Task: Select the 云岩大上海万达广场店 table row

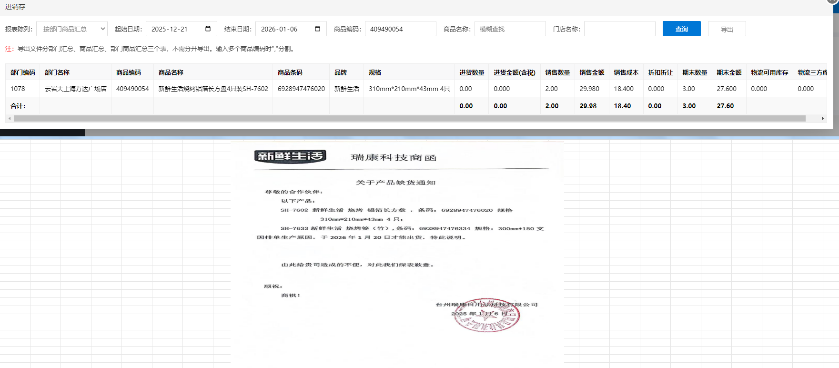Action: [76, 89]
